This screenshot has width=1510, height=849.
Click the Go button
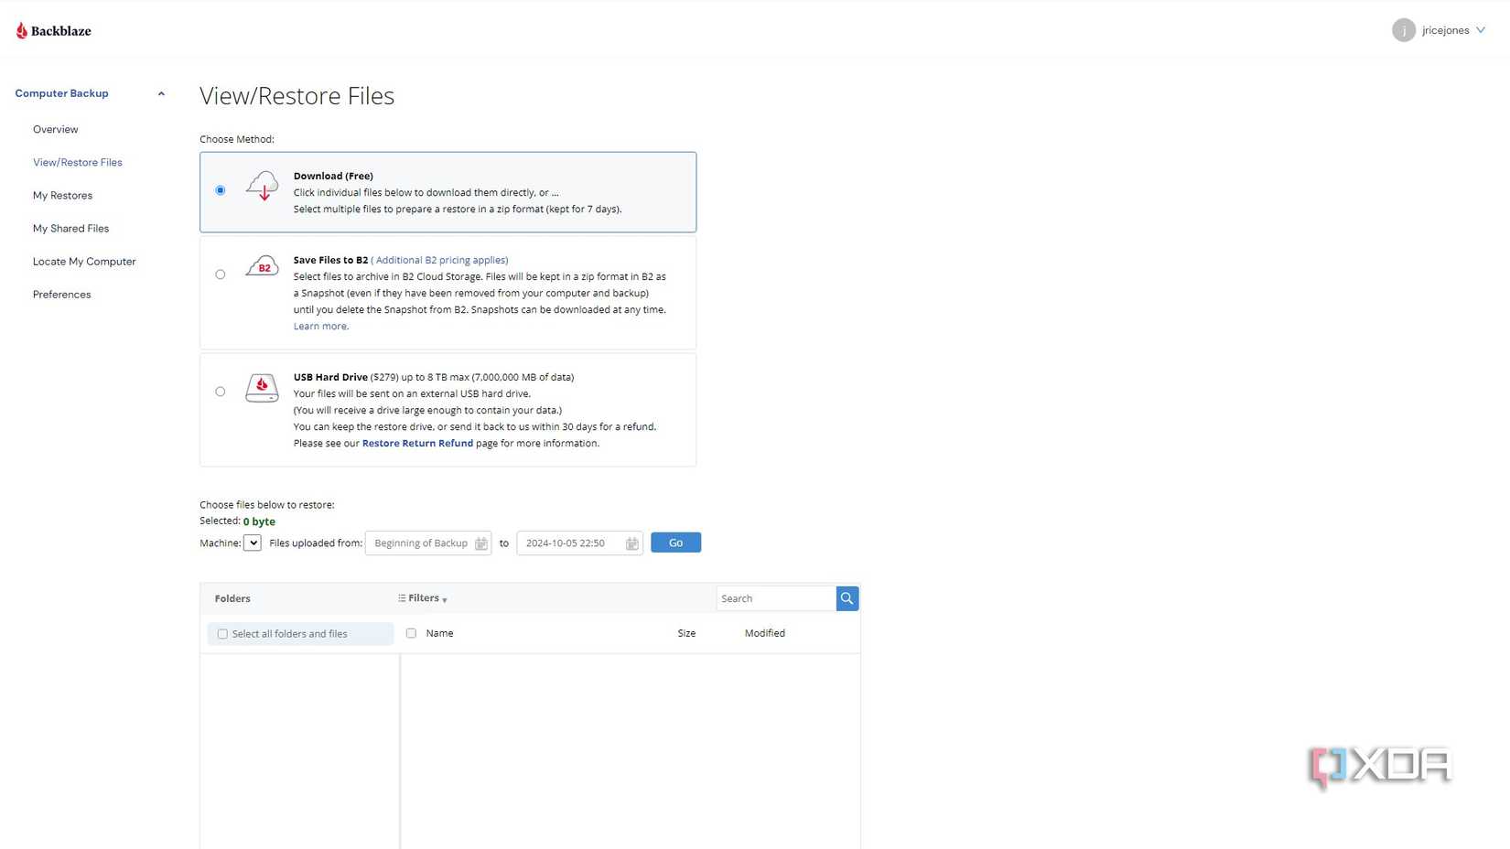click(x=675, y=543)
